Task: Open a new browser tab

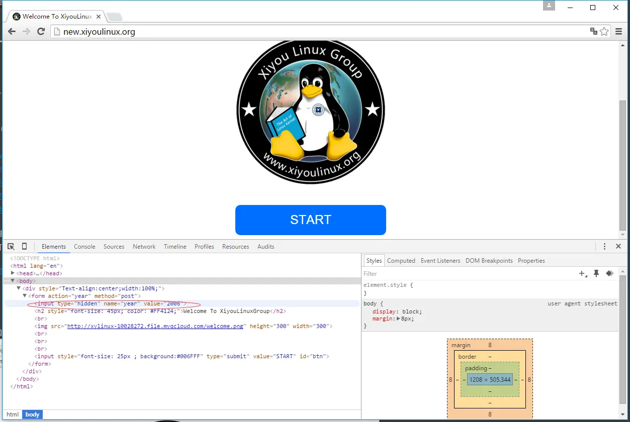Action: coord(115,17)
